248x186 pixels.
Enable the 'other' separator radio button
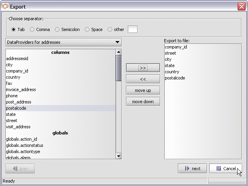click(110, 29)
